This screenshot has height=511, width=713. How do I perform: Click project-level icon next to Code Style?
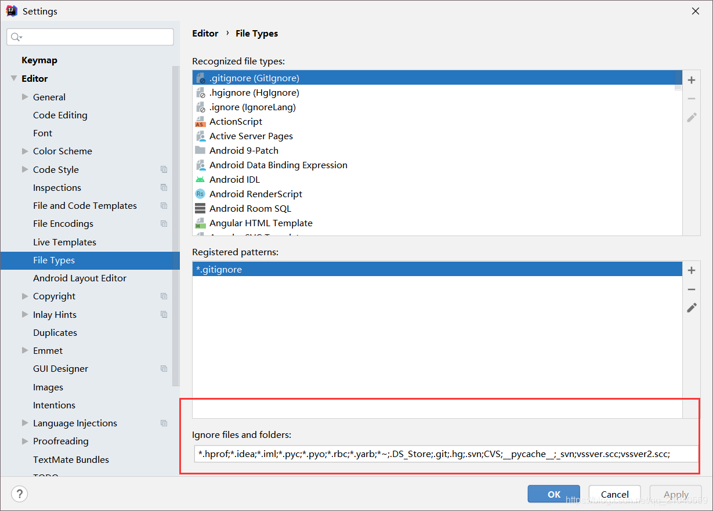pos(164,169)
